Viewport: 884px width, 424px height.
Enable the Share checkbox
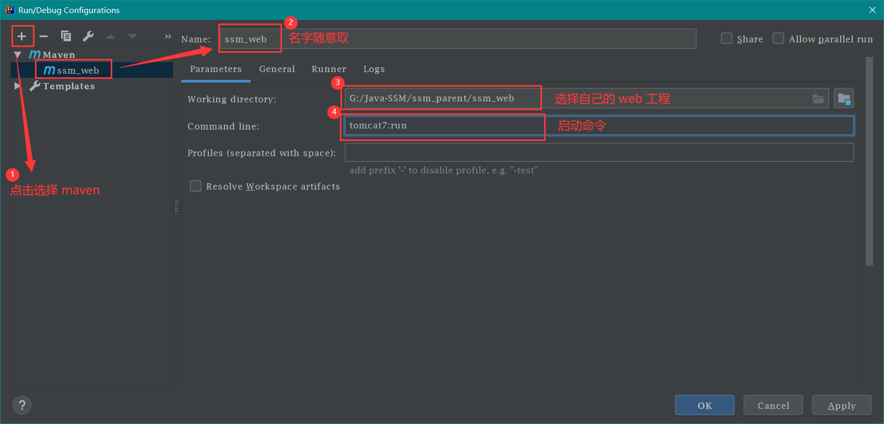tap(726, 39)
